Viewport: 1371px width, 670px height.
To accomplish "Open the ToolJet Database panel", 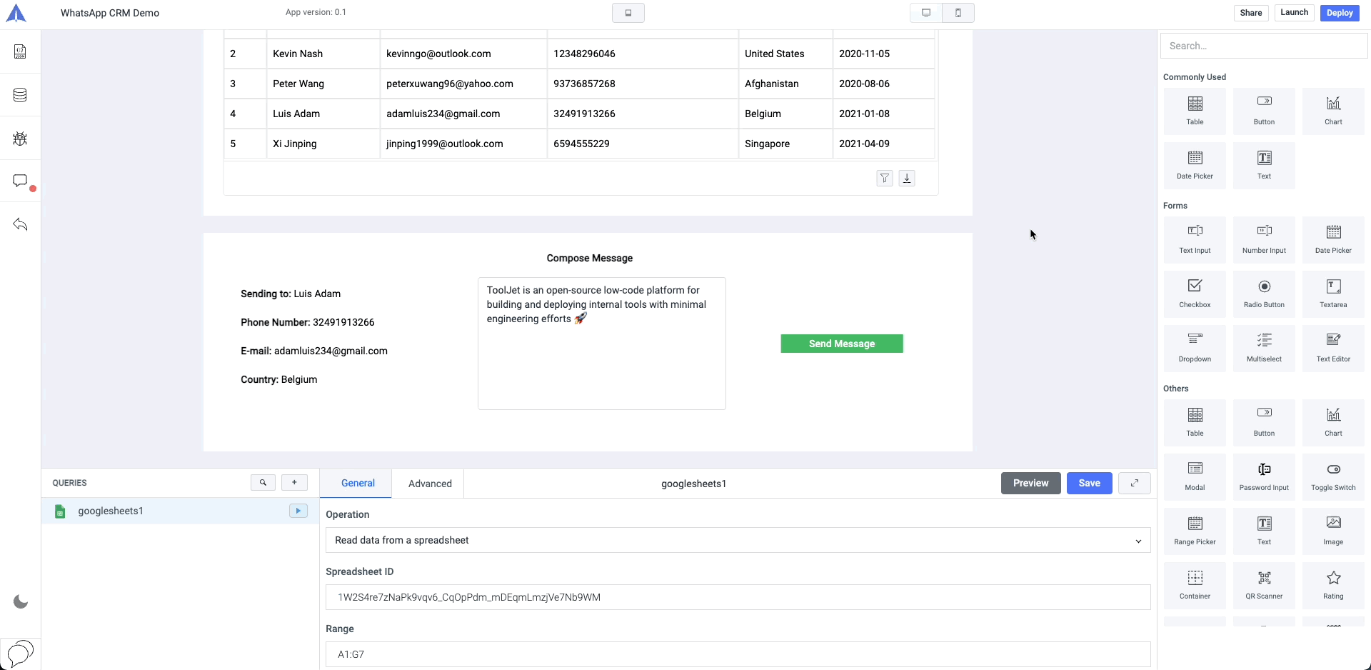I will [x=19, y=95].
